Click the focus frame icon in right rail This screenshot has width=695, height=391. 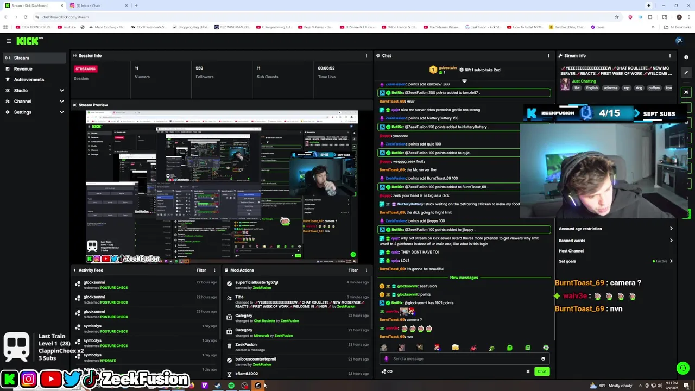pyautogui.click(x=686, y=92)
